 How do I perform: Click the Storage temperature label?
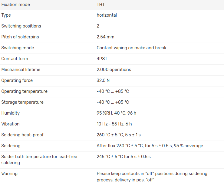click(x=22, y=102)
